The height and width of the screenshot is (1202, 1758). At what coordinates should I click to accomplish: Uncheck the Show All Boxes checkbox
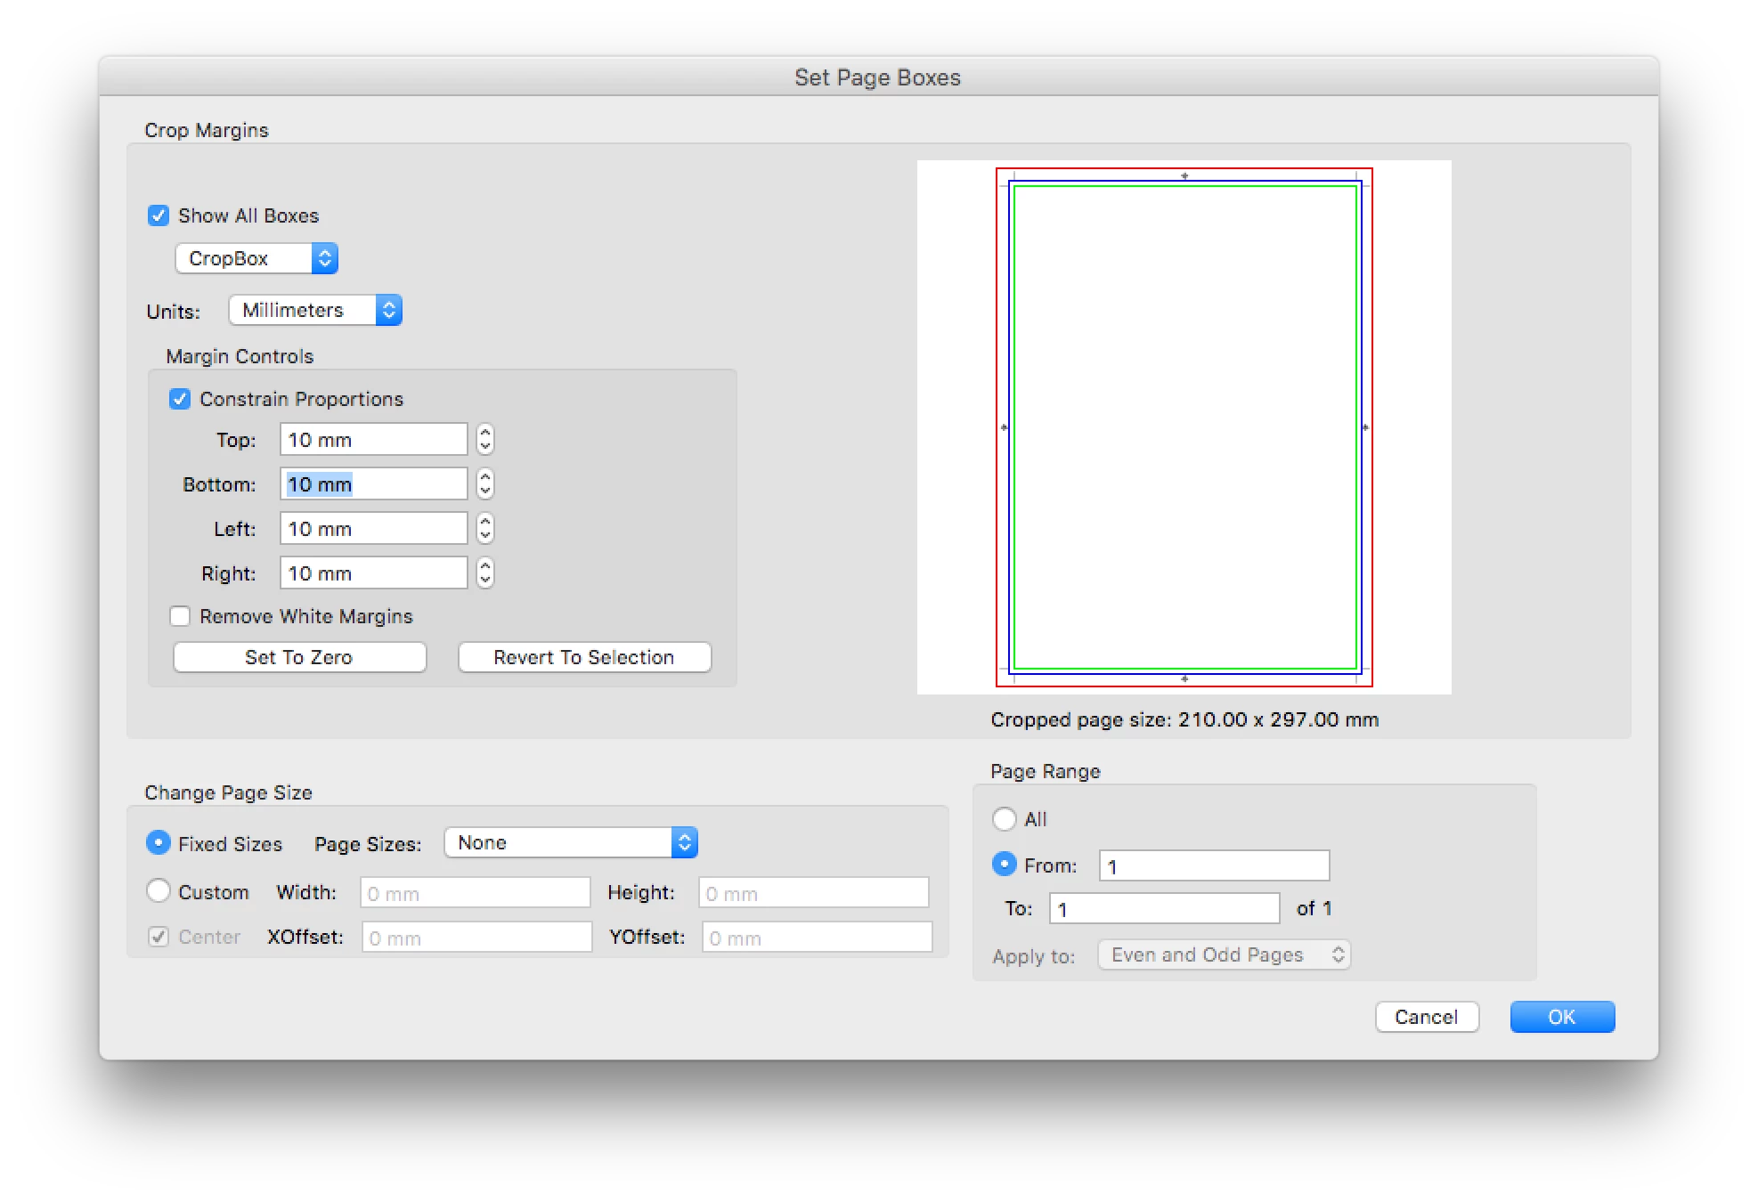(x=159, y=215)
